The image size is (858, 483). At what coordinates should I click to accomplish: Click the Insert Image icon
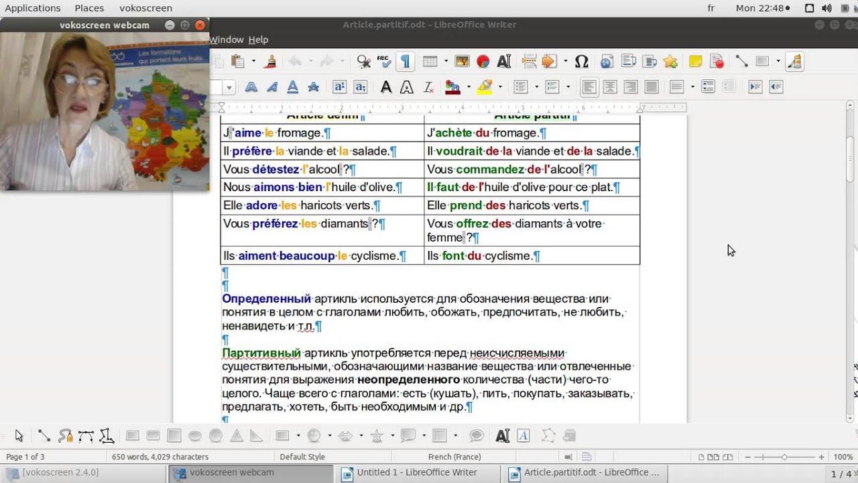pyautogui.click(x=462, y=62)
